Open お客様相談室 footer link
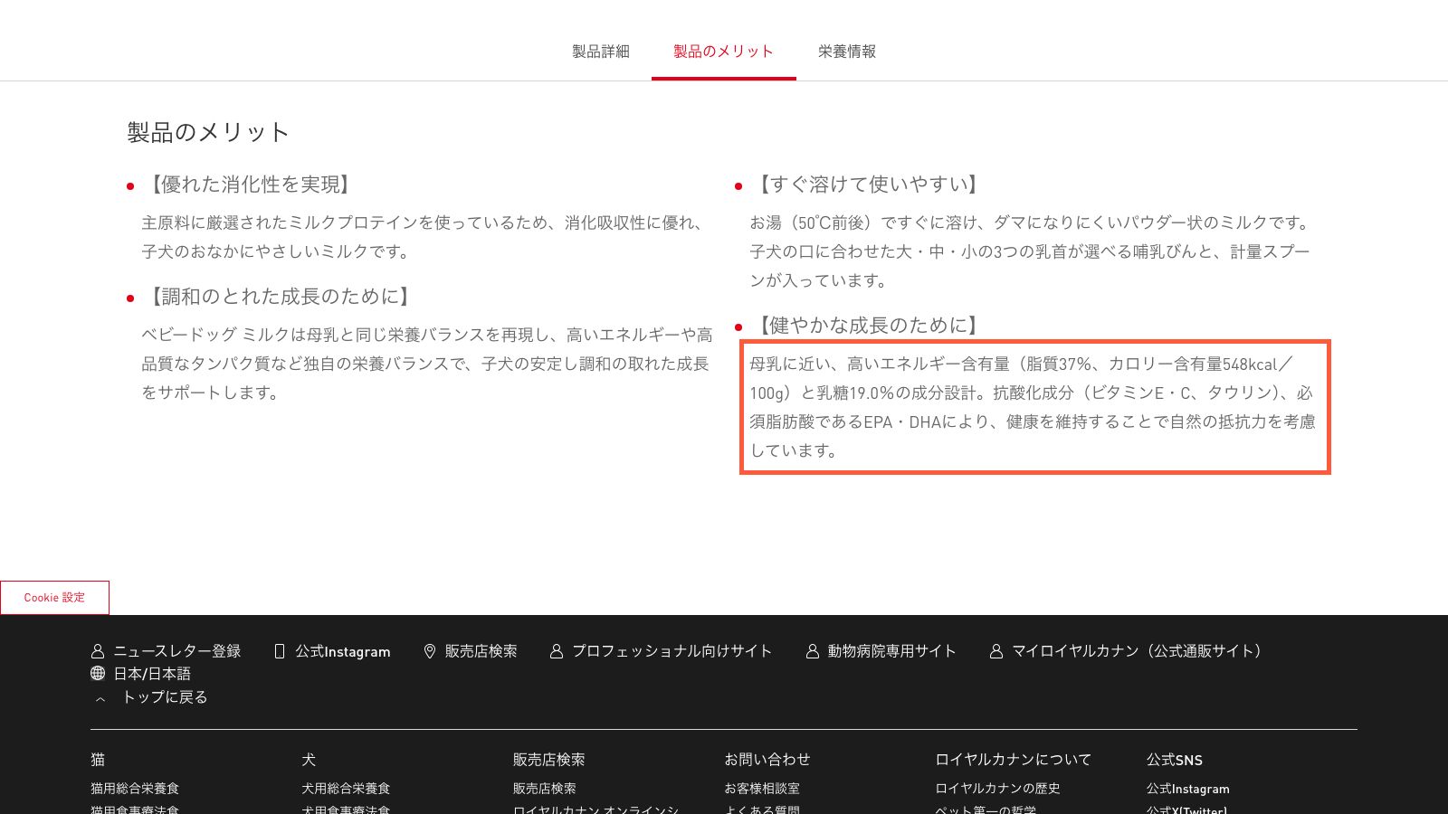This screenshot has width=1448, height=814. 762,789
